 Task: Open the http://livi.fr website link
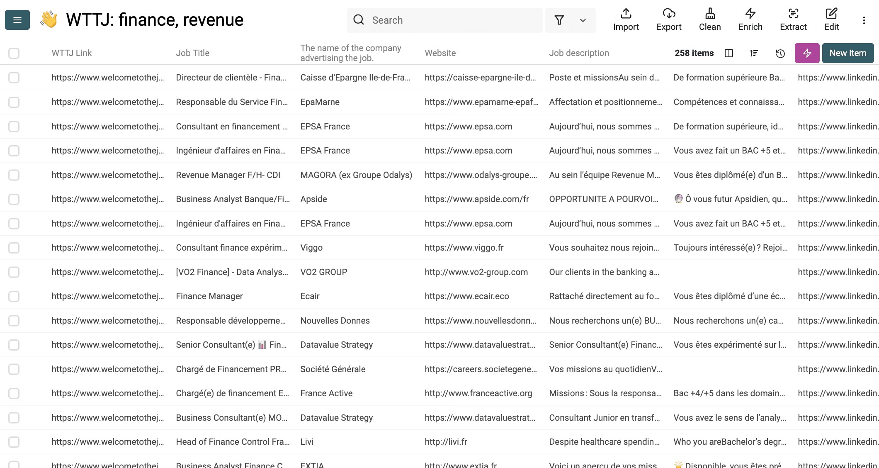click(x=446, y=442)
